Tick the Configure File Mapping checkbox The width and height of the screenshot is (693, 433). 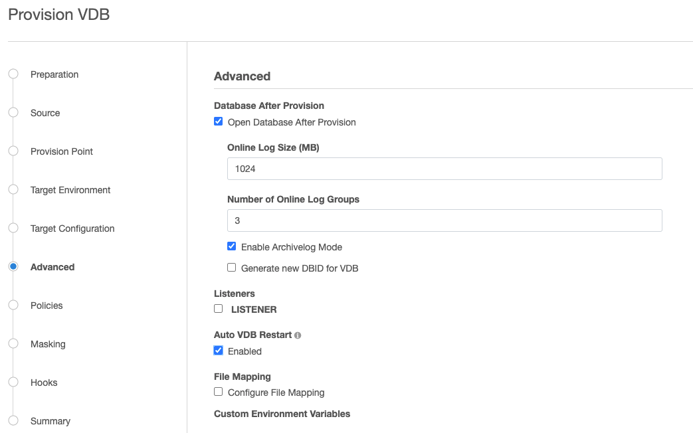219,392
